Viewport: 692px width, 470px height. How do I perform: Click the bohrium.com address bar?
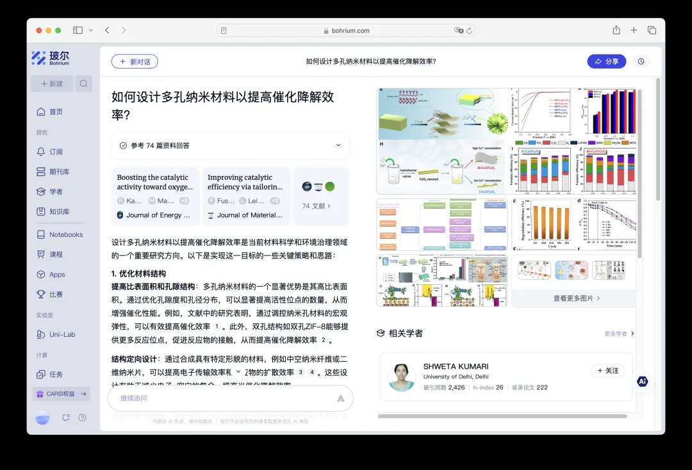(x=346, y=31)
